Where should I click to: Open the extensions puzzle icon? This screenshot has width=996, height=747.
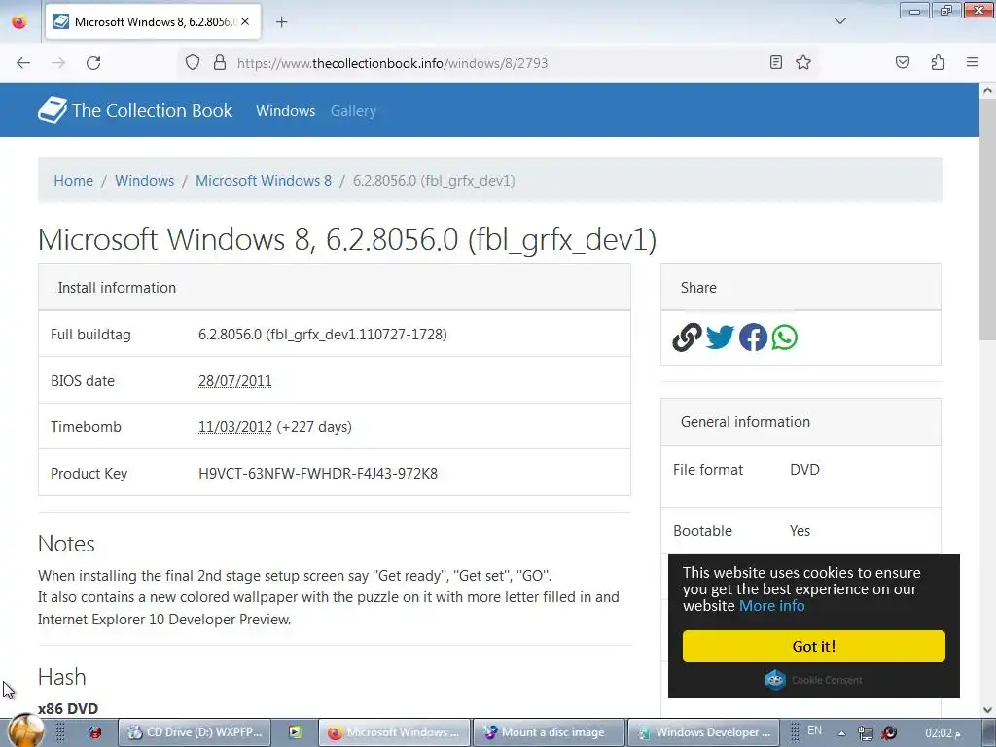(939, 62)
